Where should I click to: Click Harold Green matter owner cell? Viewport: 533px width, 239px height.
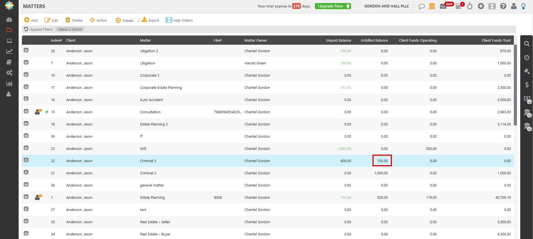pos(255,63)
